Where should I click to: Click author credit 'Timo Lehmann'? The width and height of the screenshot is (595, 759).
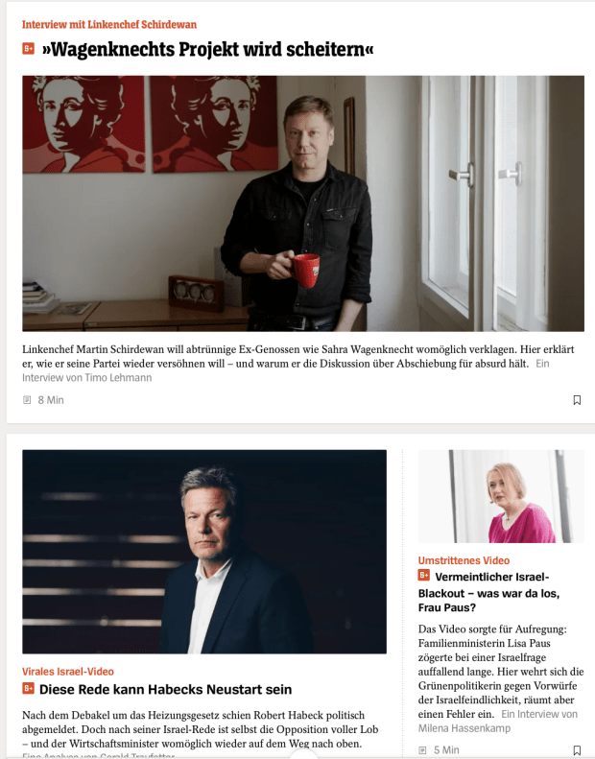click(119, 377)
